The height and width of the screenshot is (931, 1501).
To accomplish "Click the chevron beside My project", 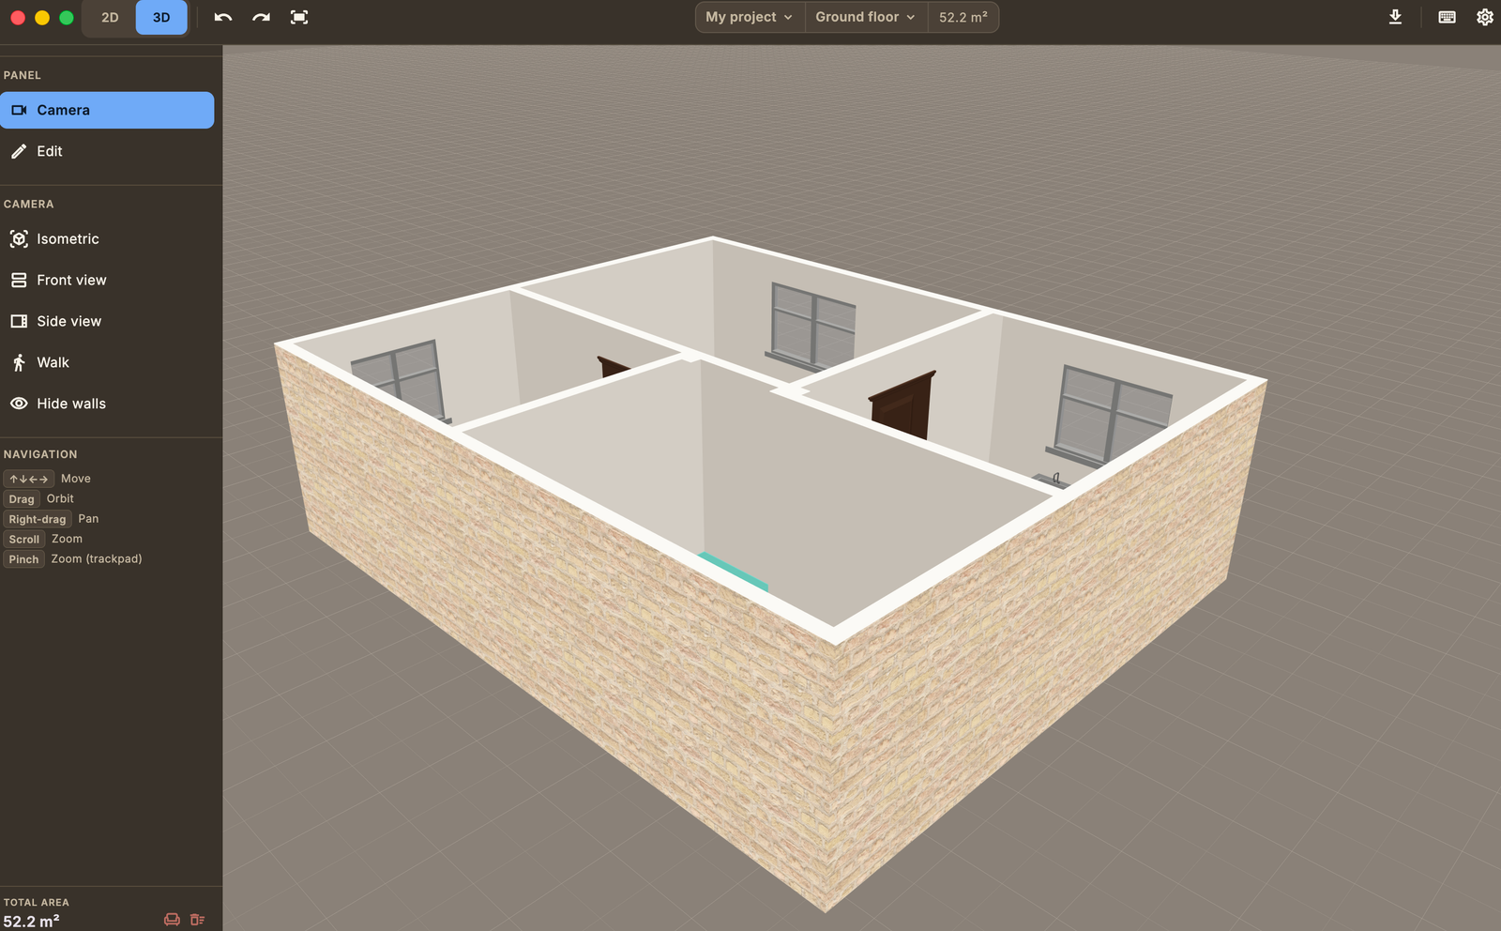I will point(788,18).
